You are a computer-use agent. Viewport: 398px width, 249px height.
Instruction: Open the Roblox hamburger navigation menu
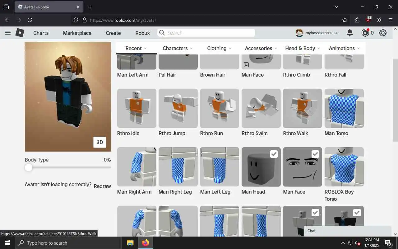click(x=8, y=33)
